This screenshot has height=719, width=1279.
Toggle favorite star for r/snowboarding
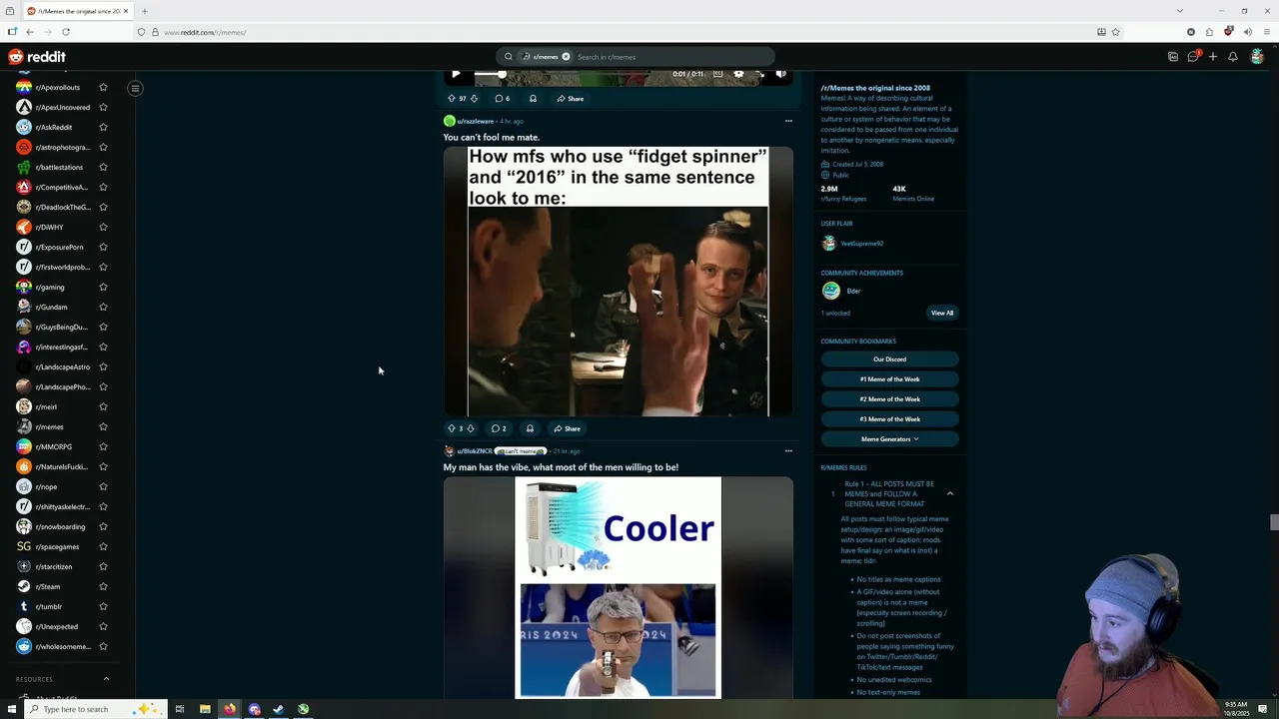103,527
